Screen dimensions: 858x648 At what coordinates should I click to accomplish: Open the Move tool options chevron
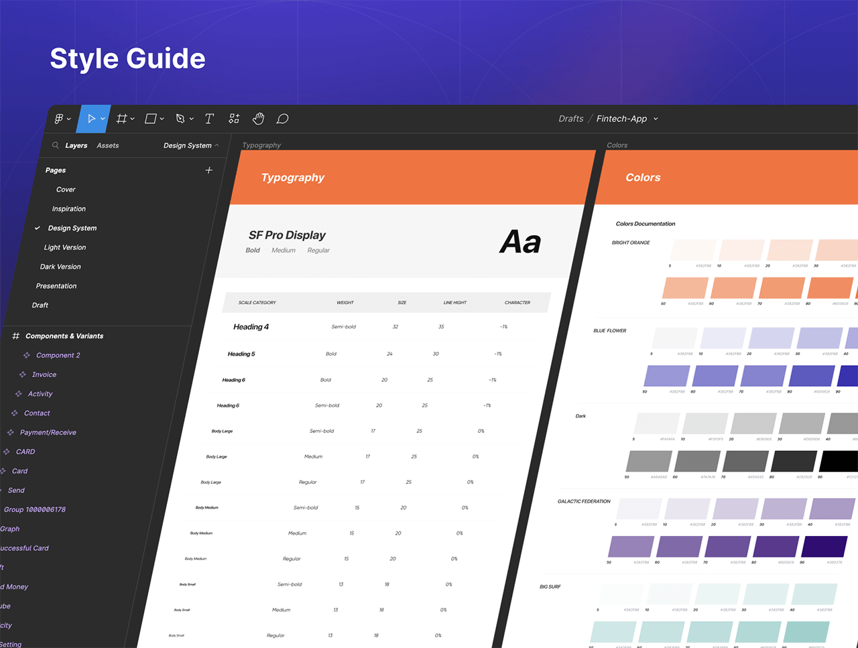(103, 119)
